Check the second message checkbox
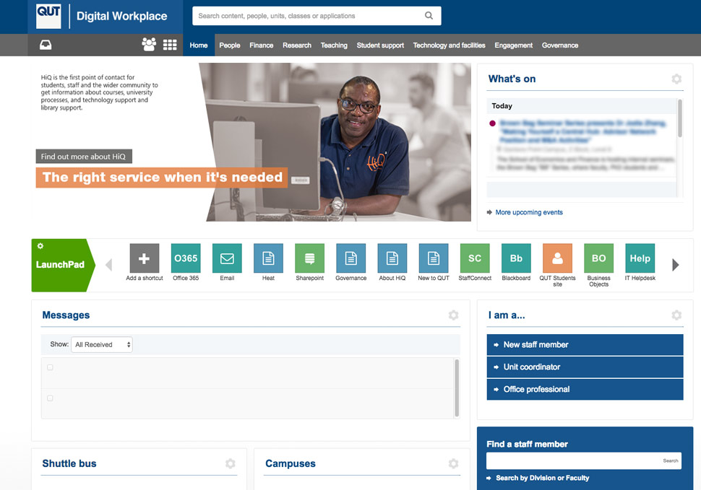Viewport: 701px width, 490px height. tap(50, 398)
